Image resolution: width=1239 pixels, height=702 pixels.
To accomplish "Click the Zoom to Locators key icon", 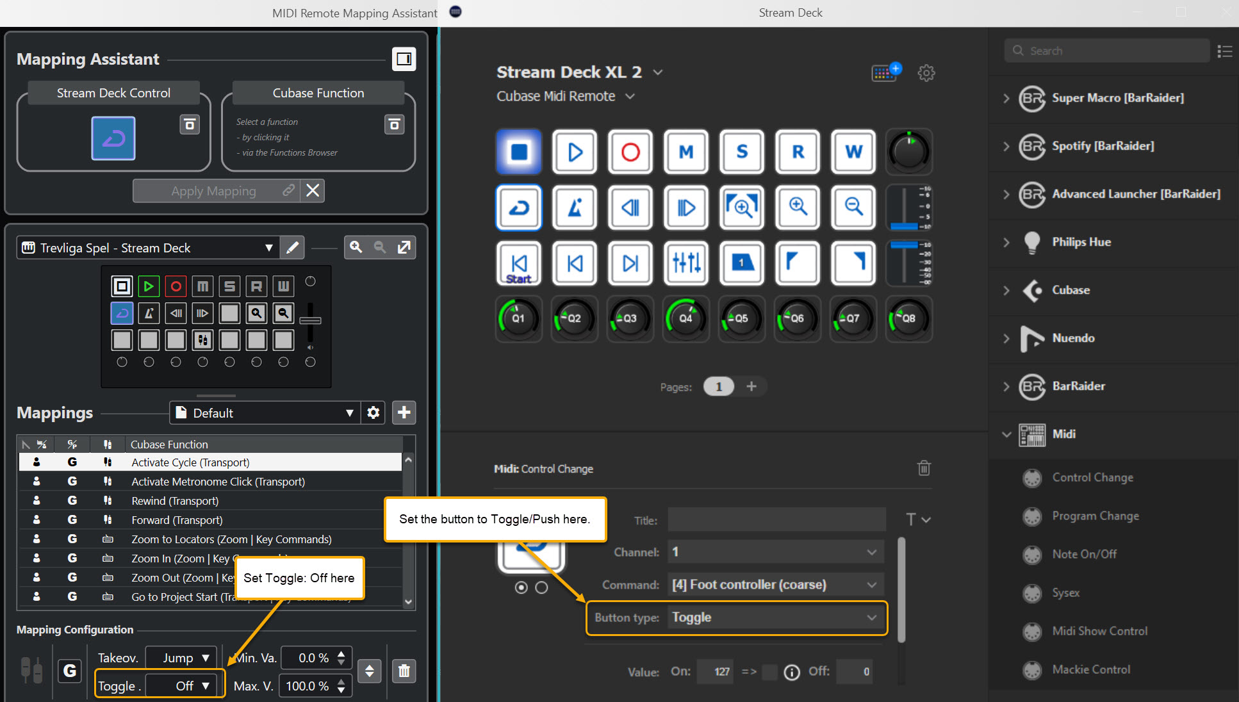I will (x=742, y=208).
